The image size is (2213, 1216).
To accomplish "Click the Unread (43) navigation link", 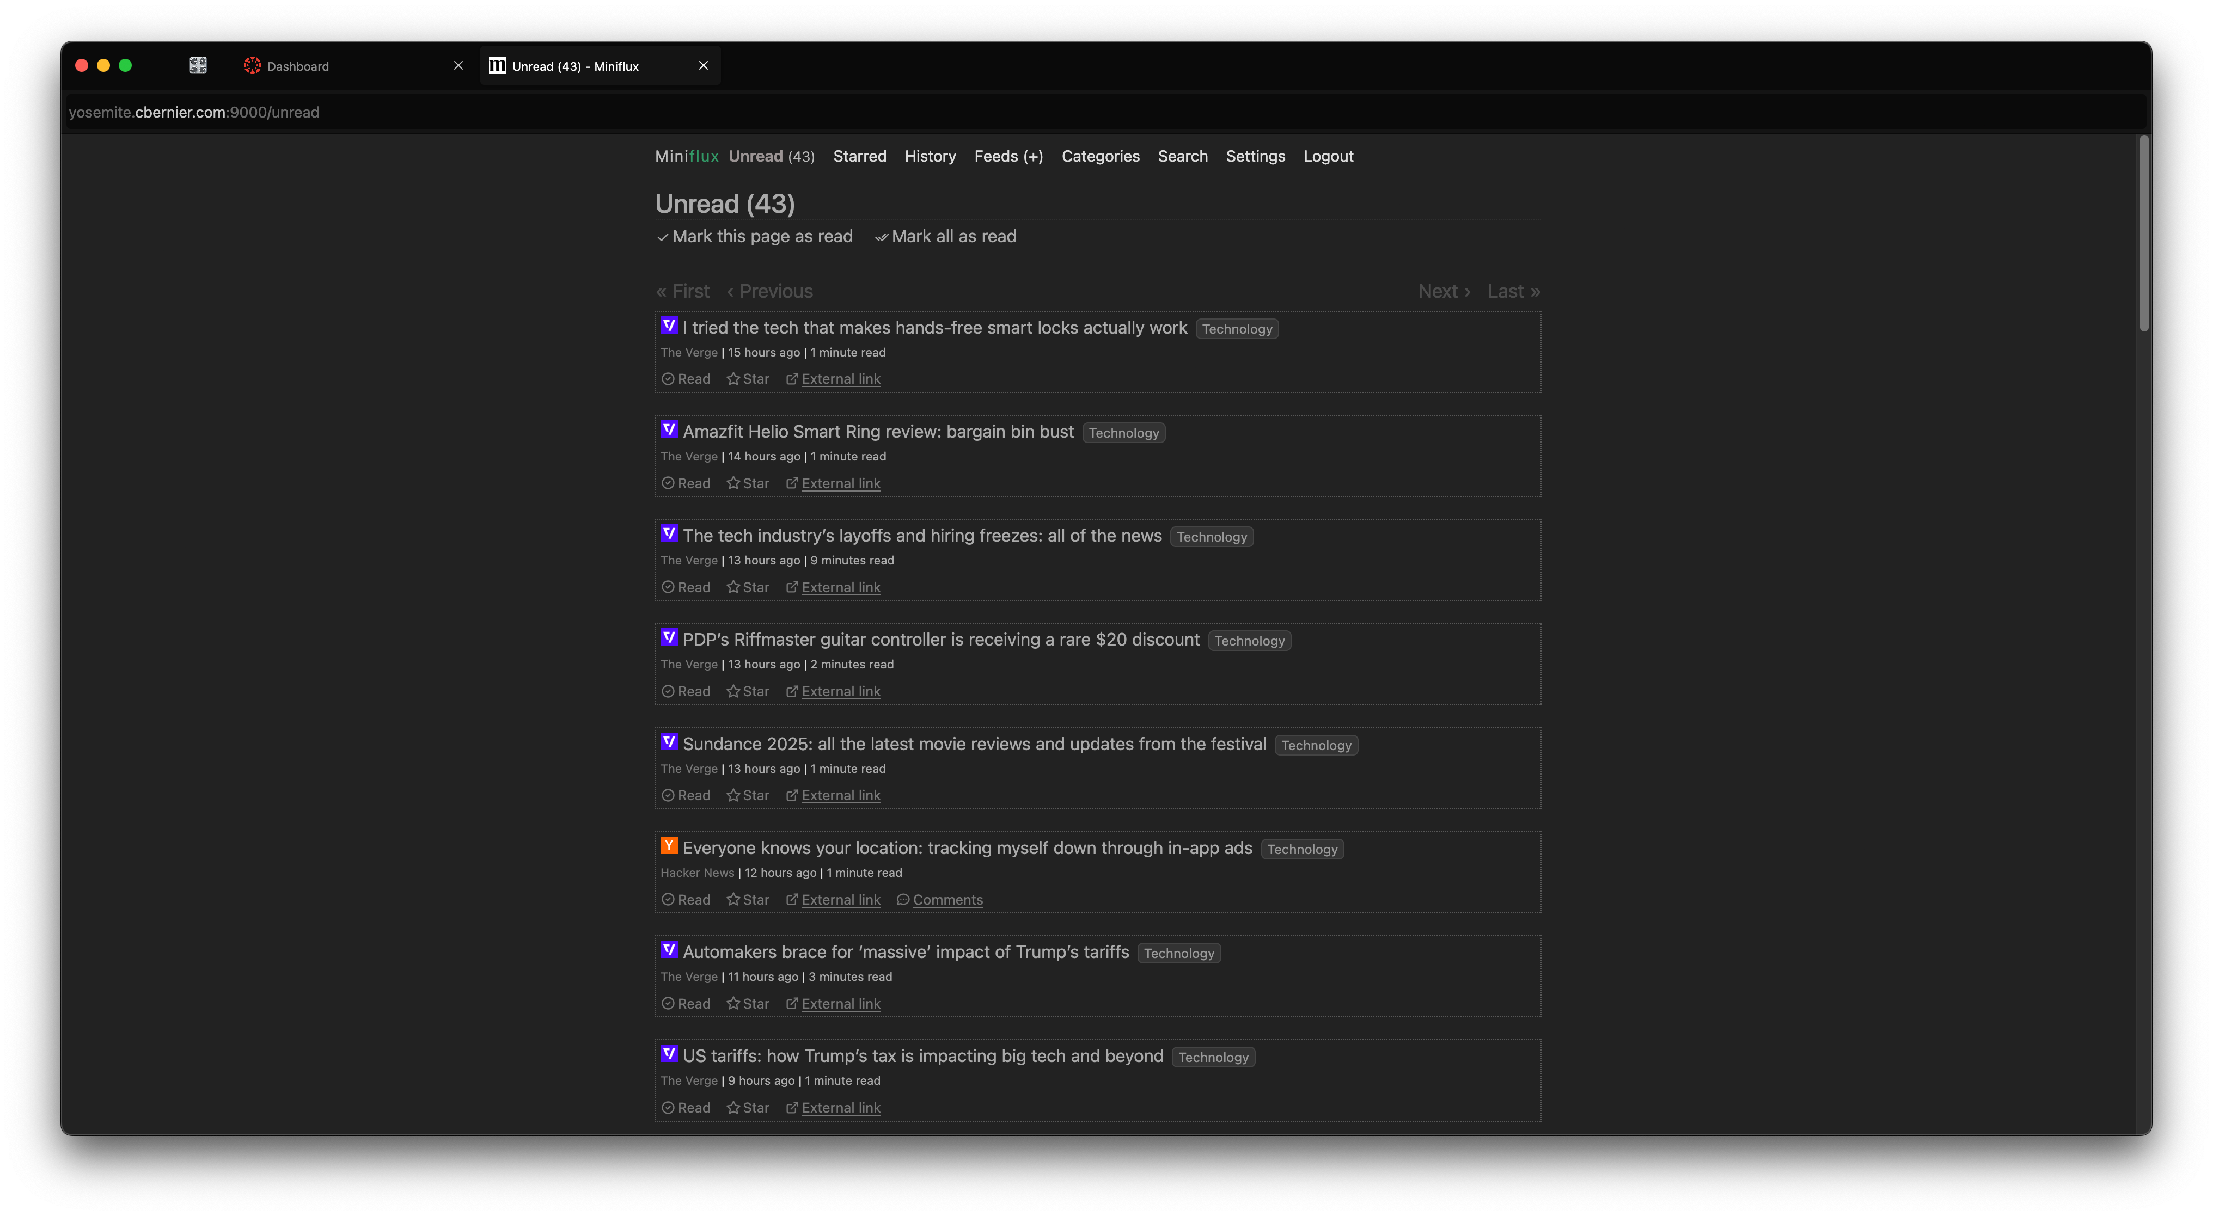I will [x=771, y=156].
